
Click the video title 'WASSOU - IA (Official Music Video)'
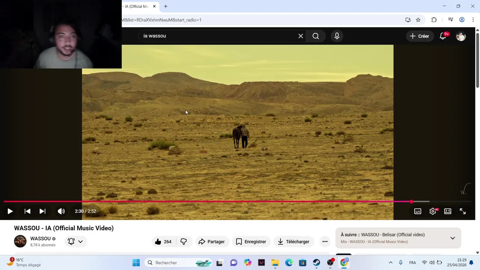(64, 228)
